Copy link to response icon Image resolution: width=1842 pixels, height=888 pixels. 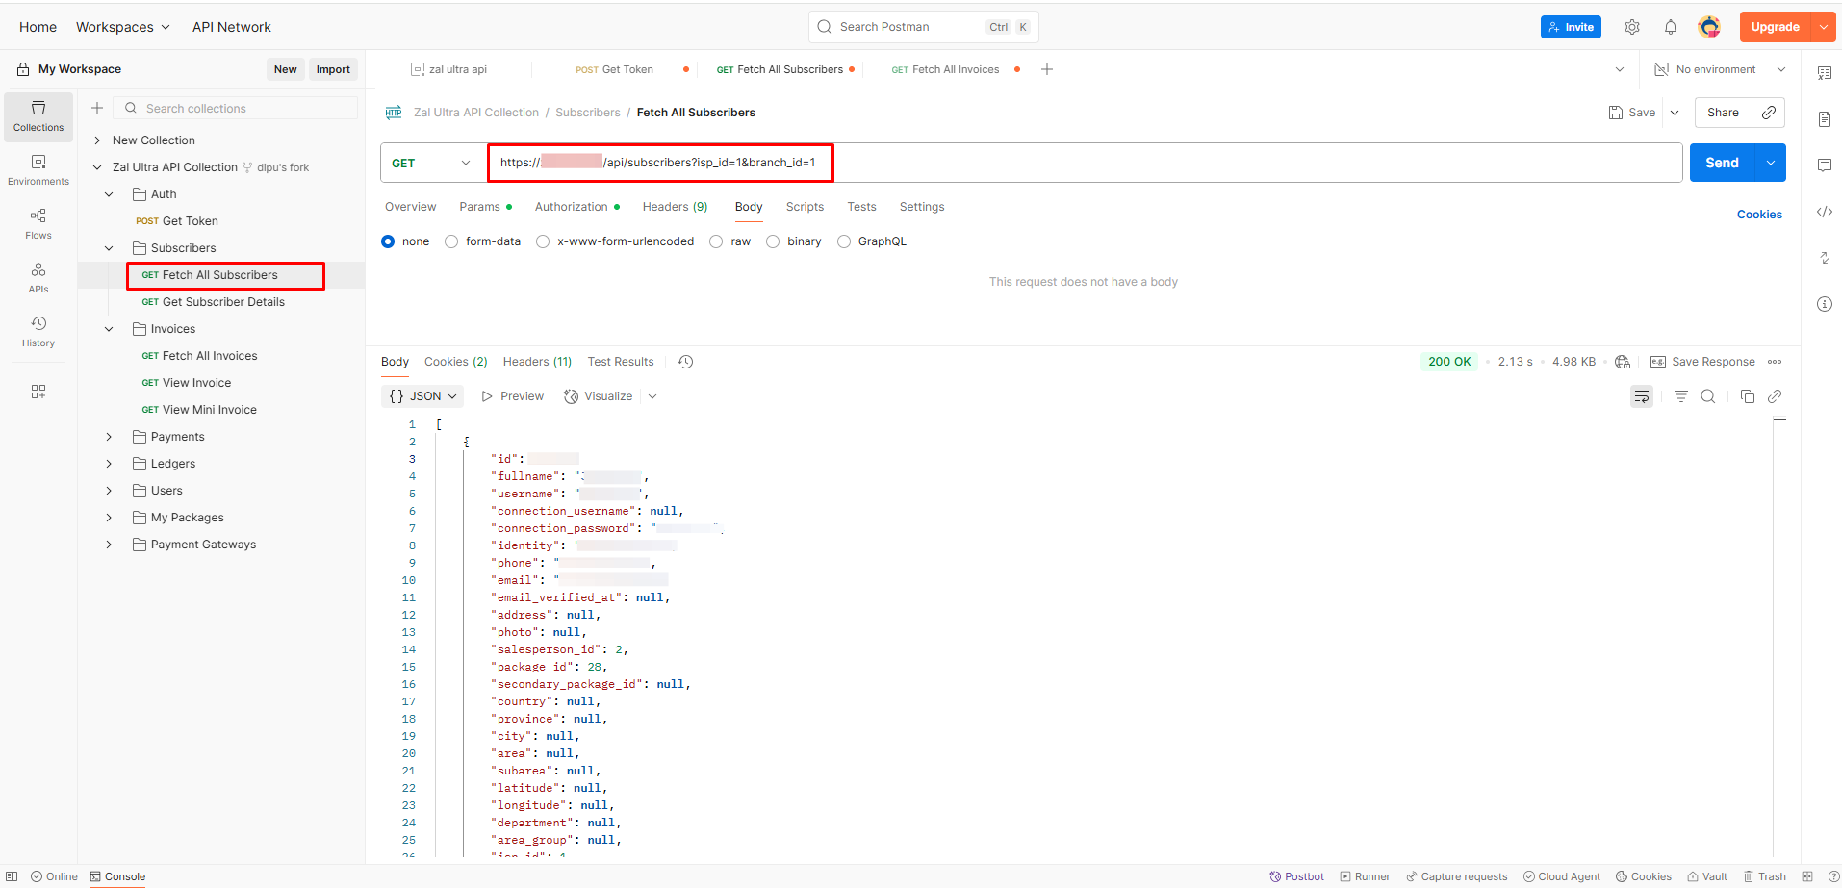pos(1775,396)
